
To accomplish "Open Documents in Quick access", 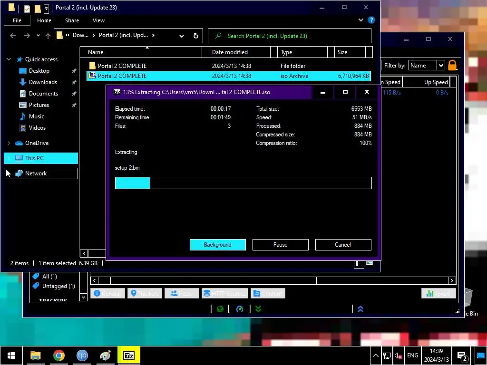I will 43,94.
